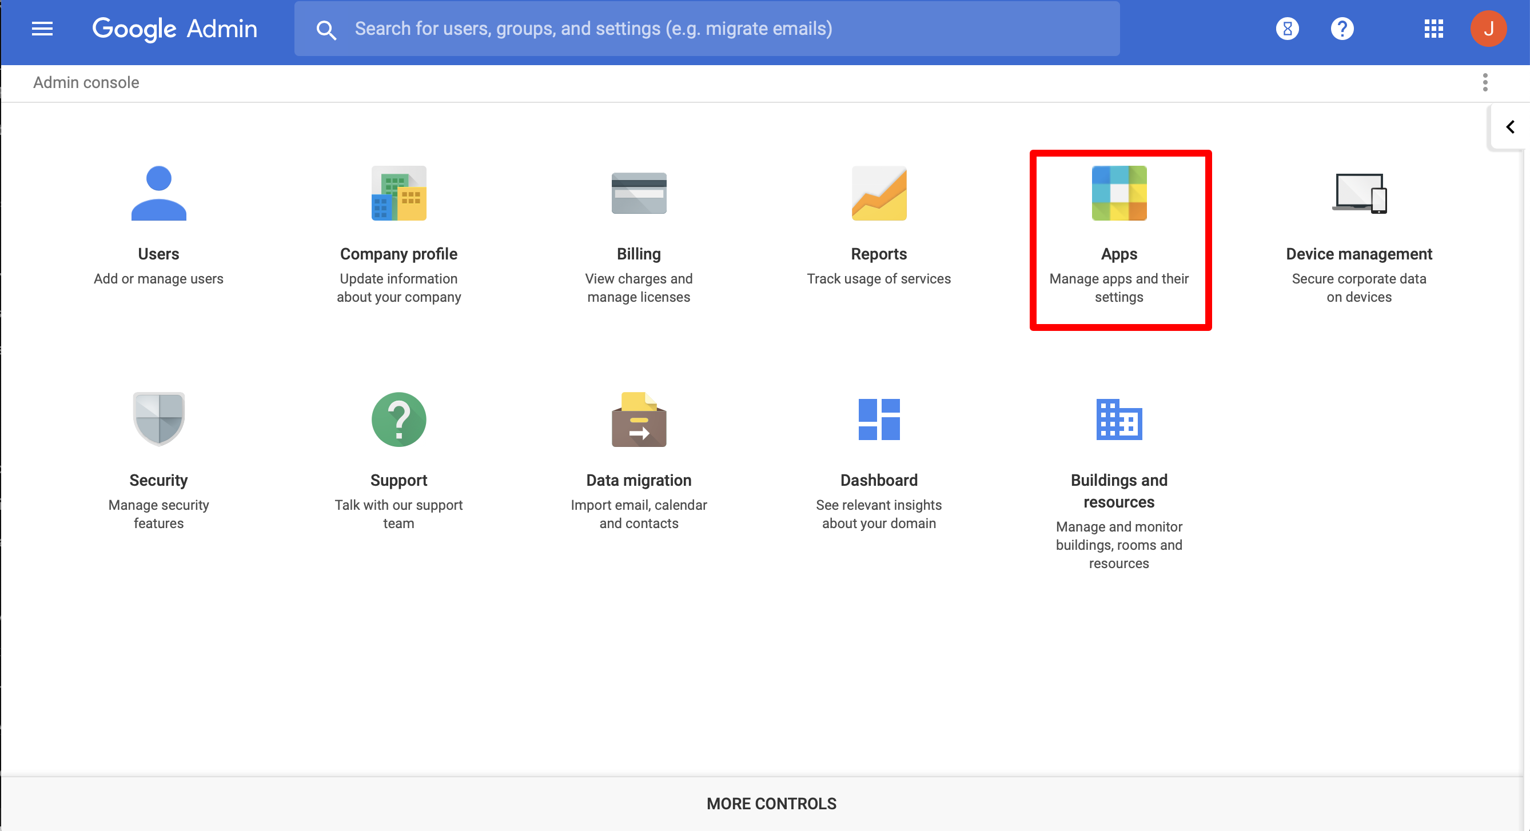Open the Reports chart icon
This screenshot has width=1530, height=831.
pos(878,193)
